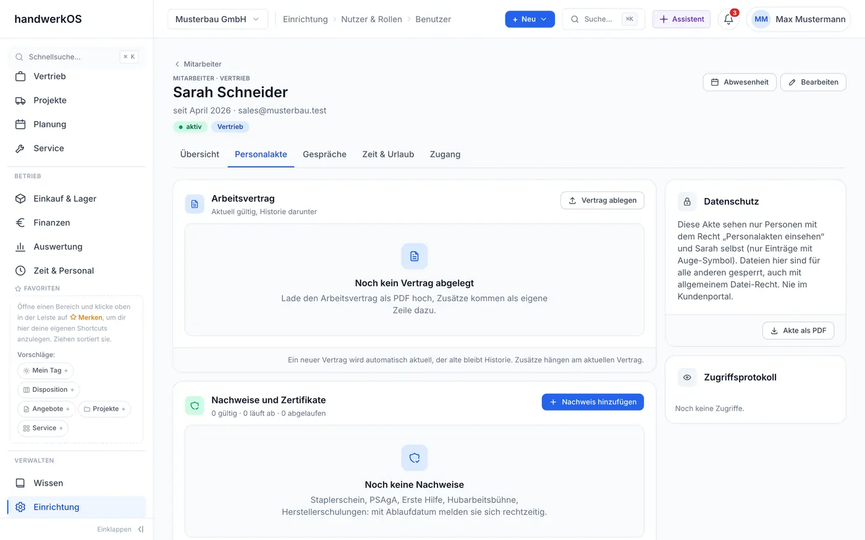Click the Suche search field
Screen dimensions: 865x540
tap(603, 19)
